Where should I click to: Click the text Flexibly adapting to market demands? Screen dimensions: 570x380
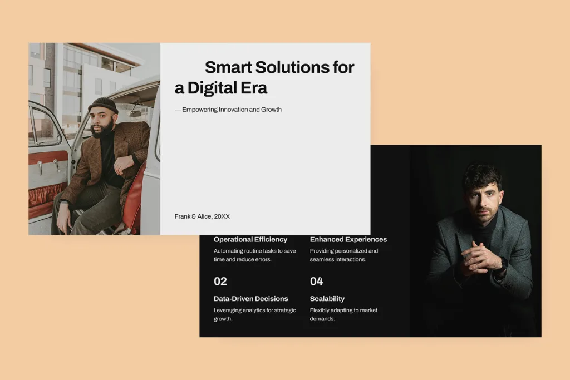pos(343,314)
